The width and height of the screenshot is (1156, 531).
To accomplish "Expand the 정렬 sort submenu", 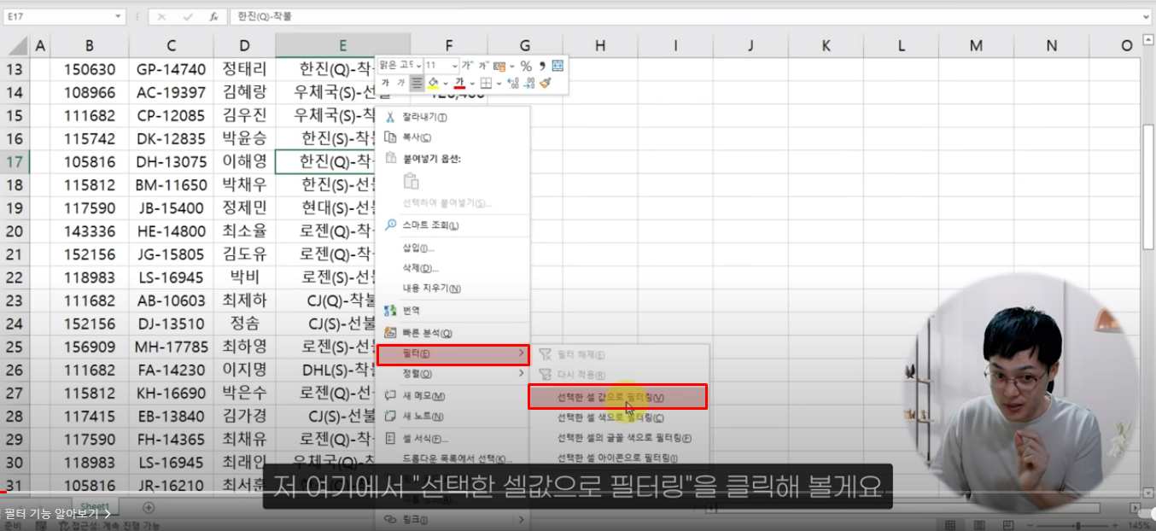I will (452, 374).
